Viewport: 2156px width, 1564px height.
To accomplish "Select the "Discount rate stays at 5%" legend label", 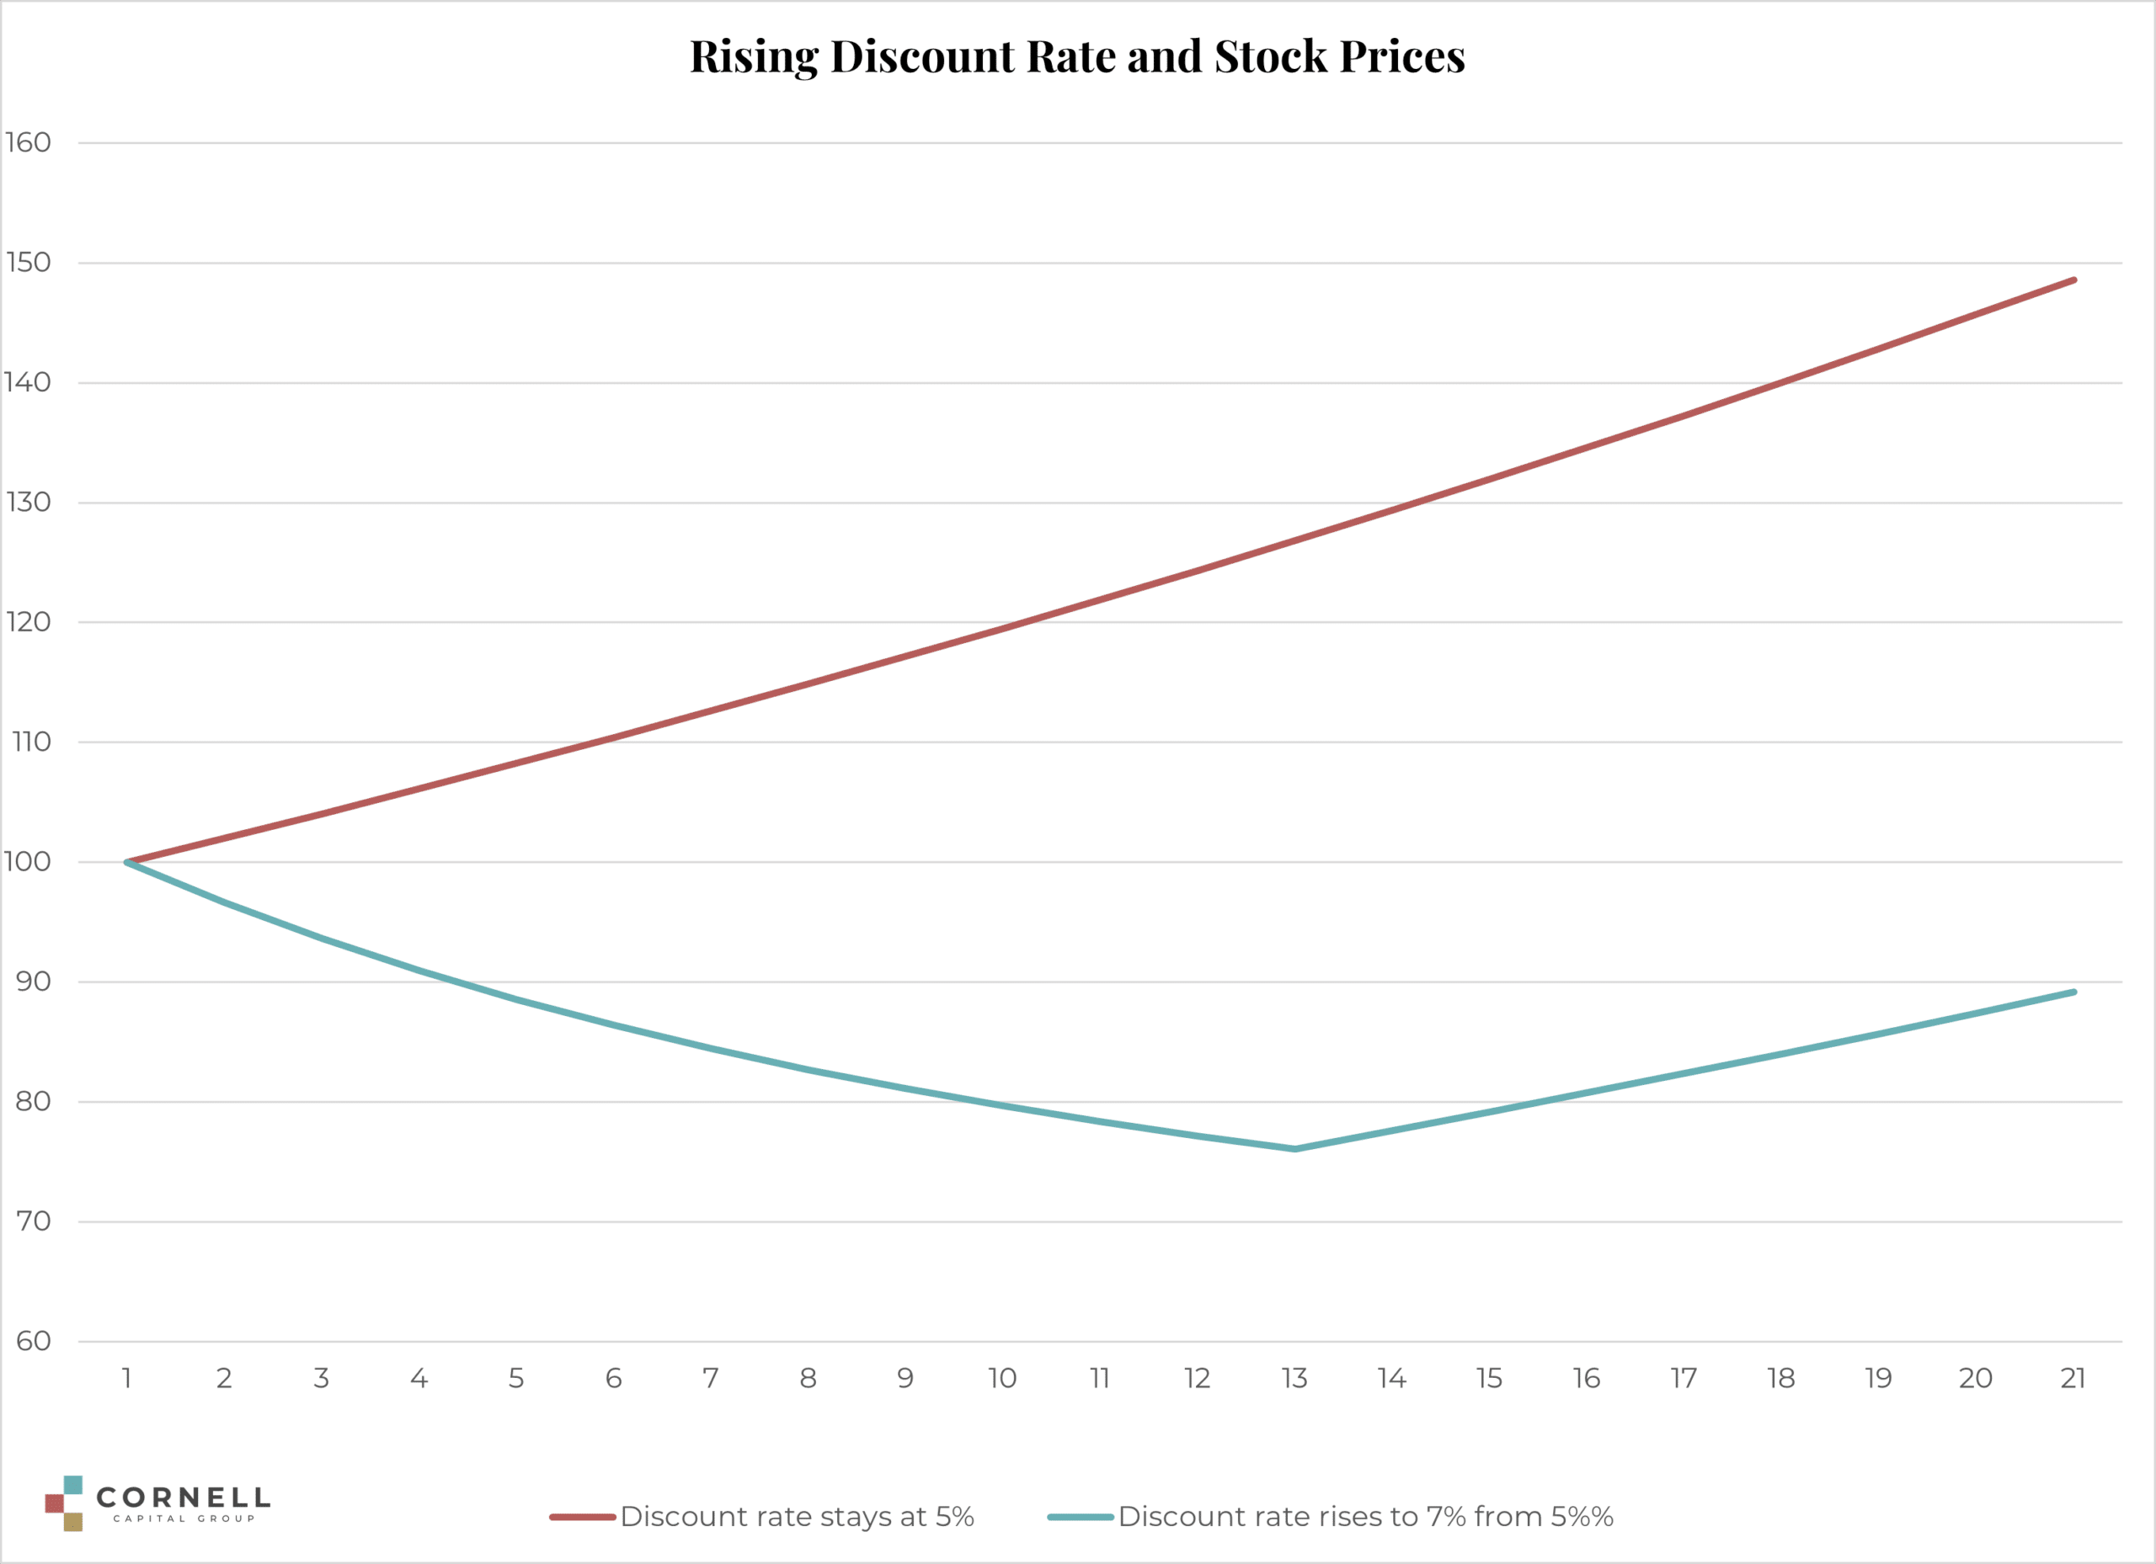I will click(797, 1517).
